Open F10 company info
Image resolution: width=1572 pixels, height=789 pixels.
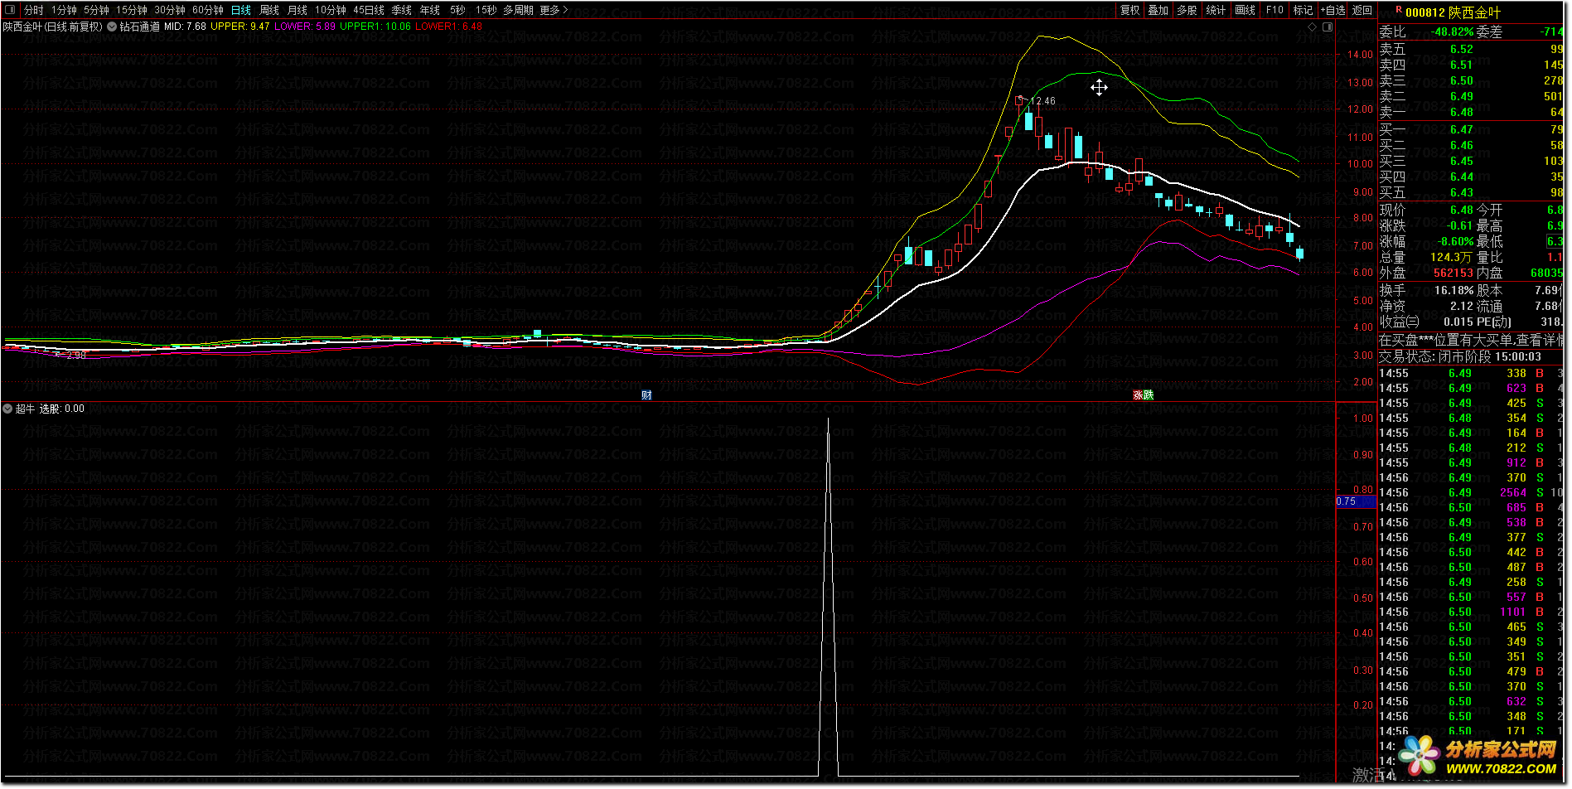point(1275,10)
